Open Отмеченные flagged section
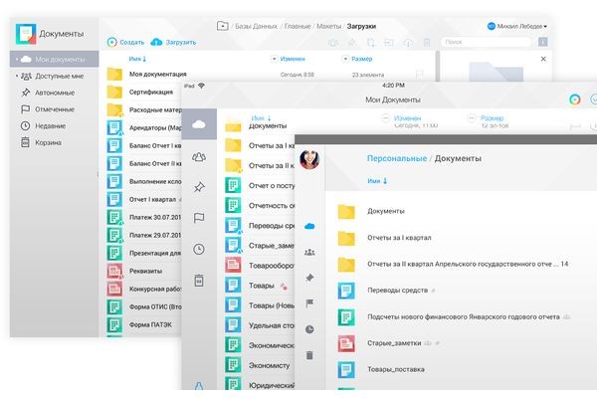The image size is (597, 398). pyautogui.click(x=48, y=109)
